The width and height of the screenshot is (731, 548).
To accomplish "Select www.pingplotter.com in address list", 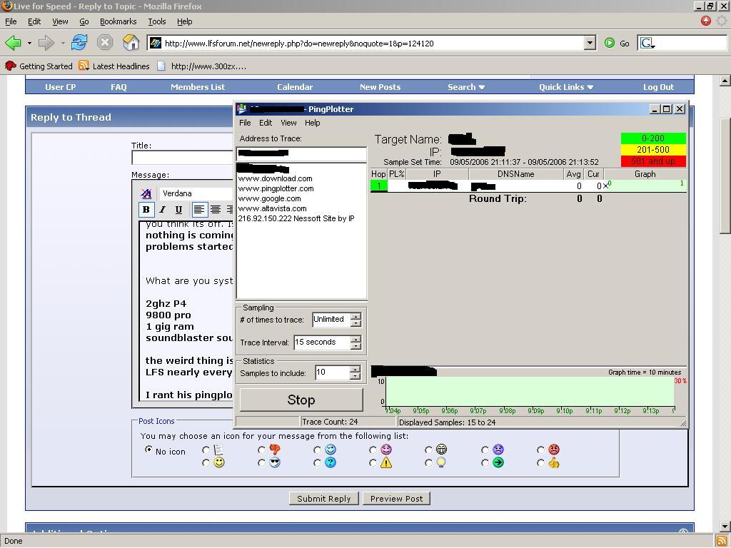I will pyautogui.click(x=276, y=188).
